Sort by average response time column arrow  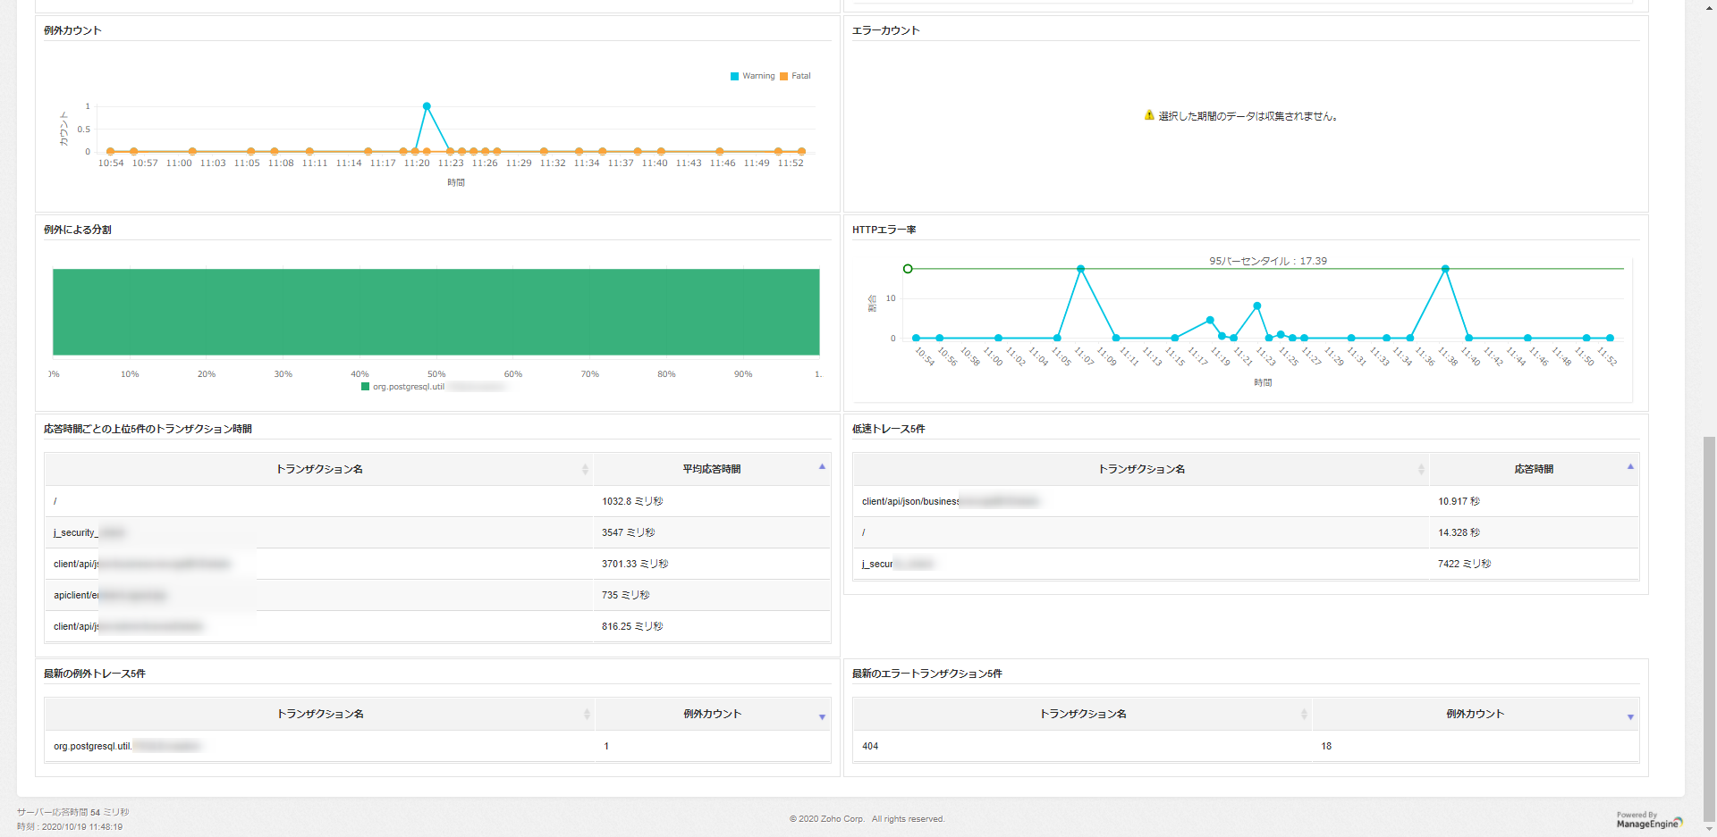[x=822, y=467]
